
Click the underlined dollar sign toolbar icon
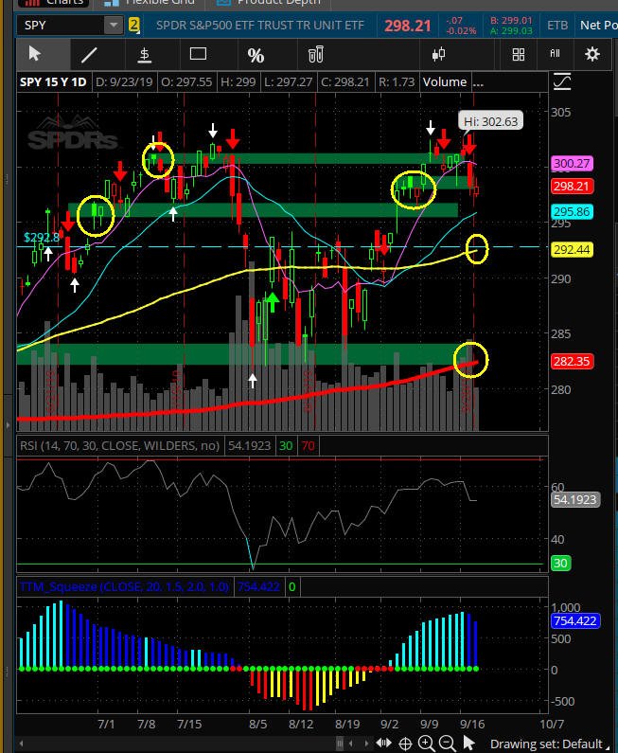tap(145, 55)
